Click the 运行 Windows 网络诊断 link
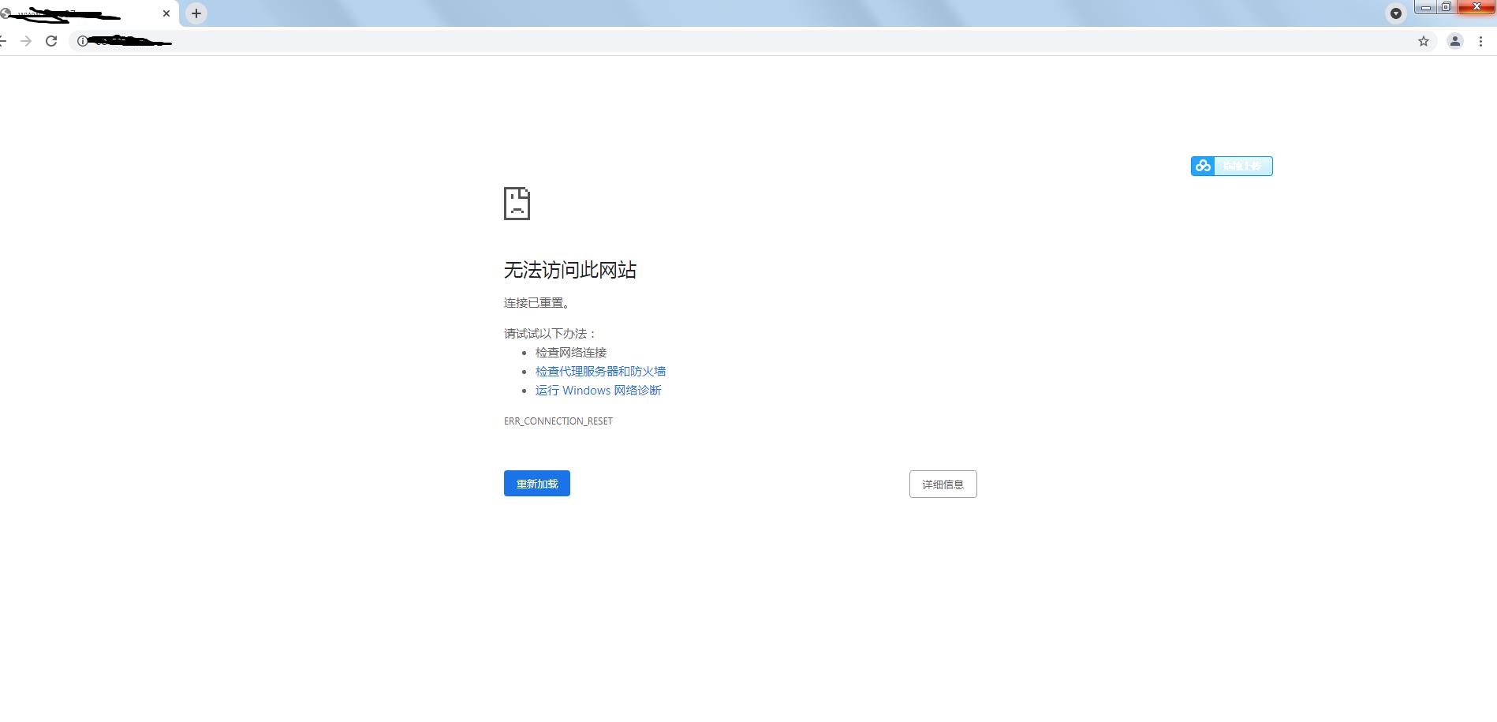The image size is (1497, 722). [x=598, y=390]
